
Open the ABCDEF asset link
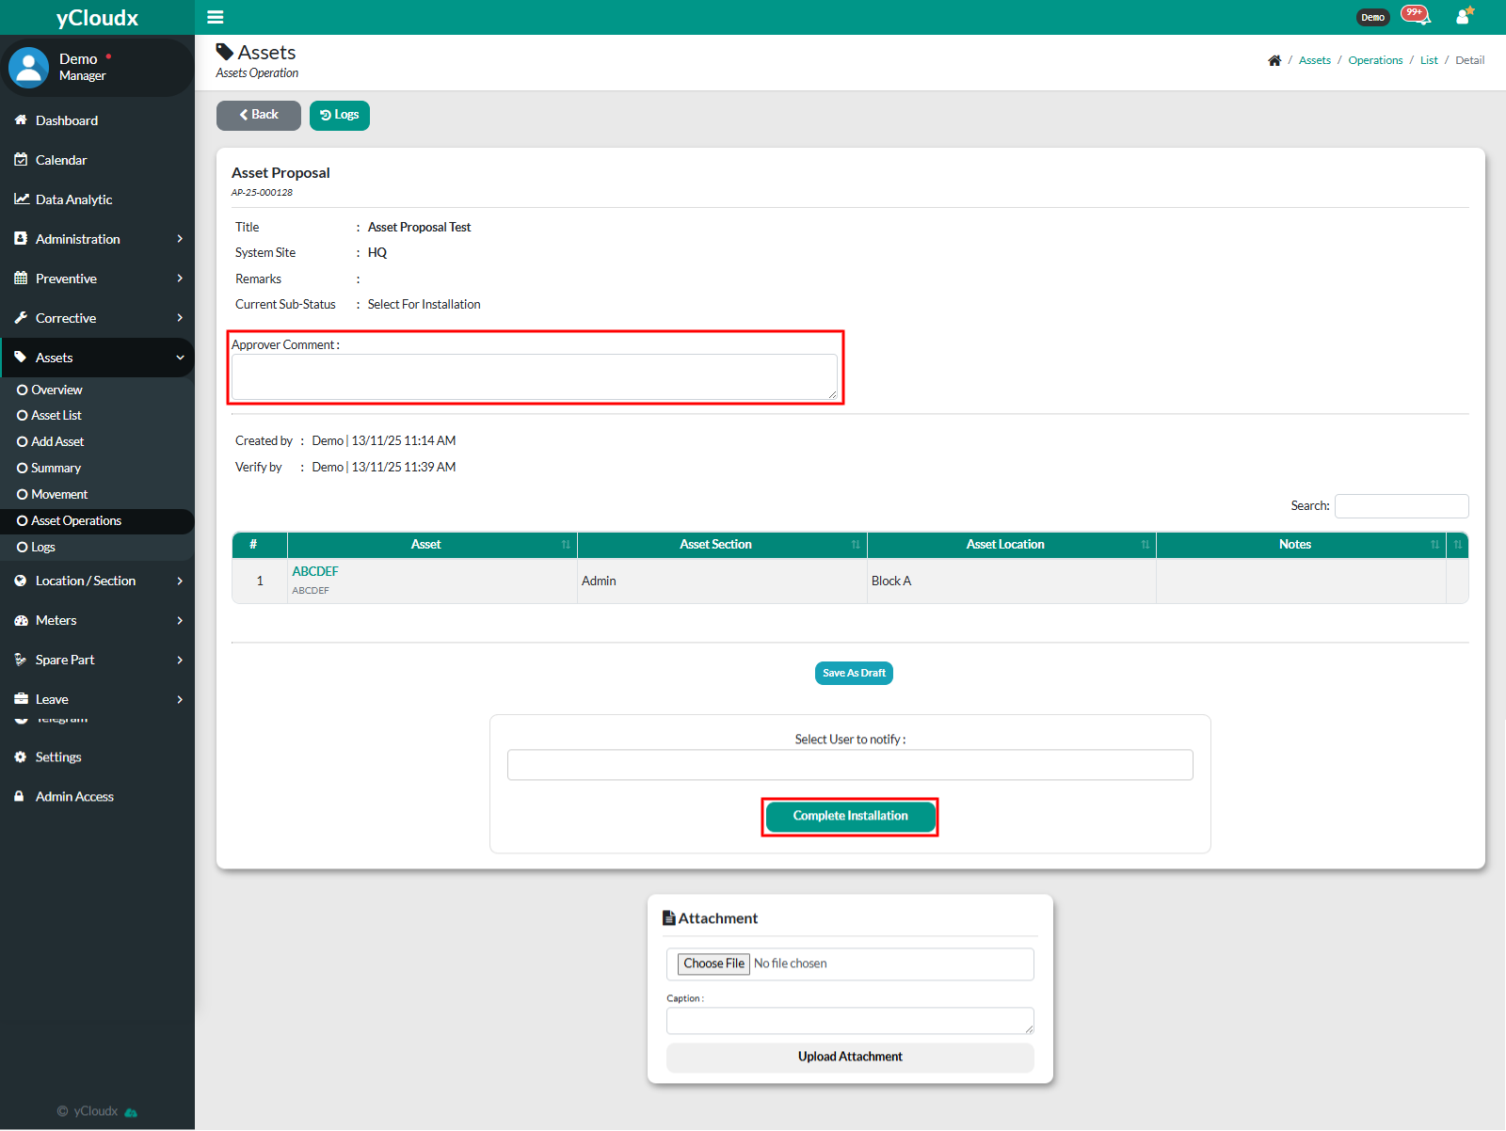[314, 571]
